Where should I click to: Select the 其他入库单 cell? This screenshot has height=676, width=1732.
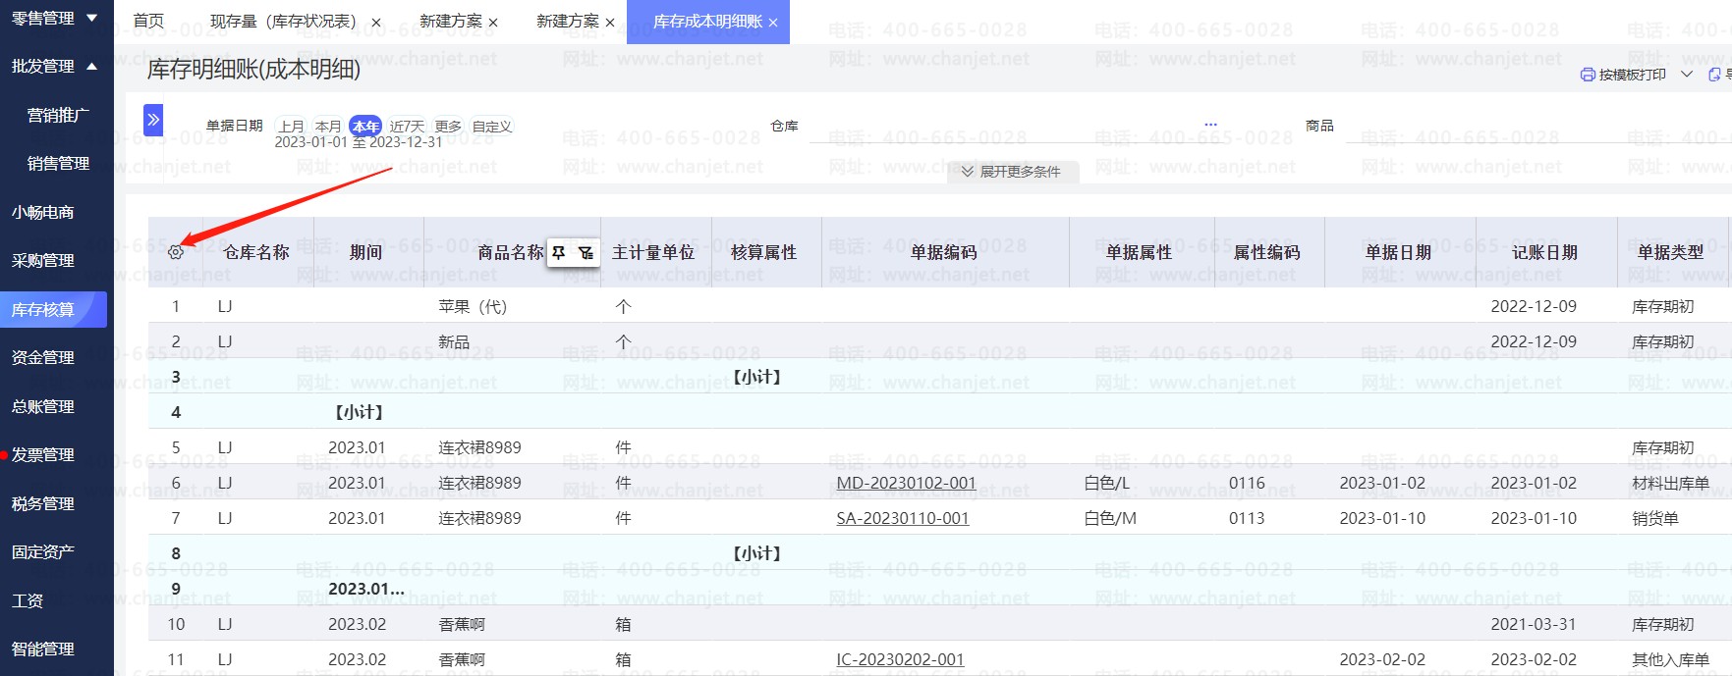pos(1671,659)
